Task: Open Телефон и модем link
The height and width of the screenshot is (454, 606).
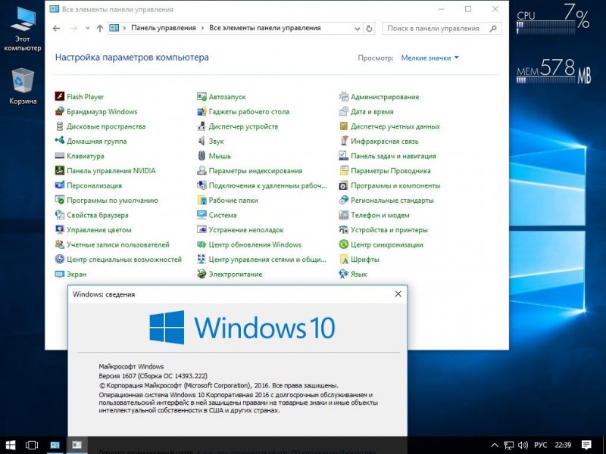Action: point(380,215)
